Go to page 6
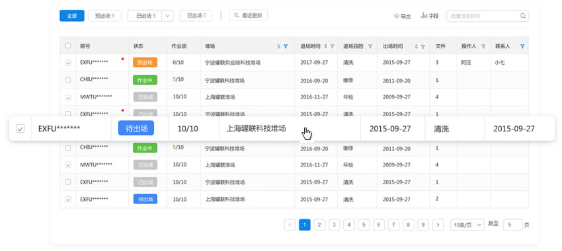Image resolution: width=562 pixels, height=251 pixels. tap(378, 225)
